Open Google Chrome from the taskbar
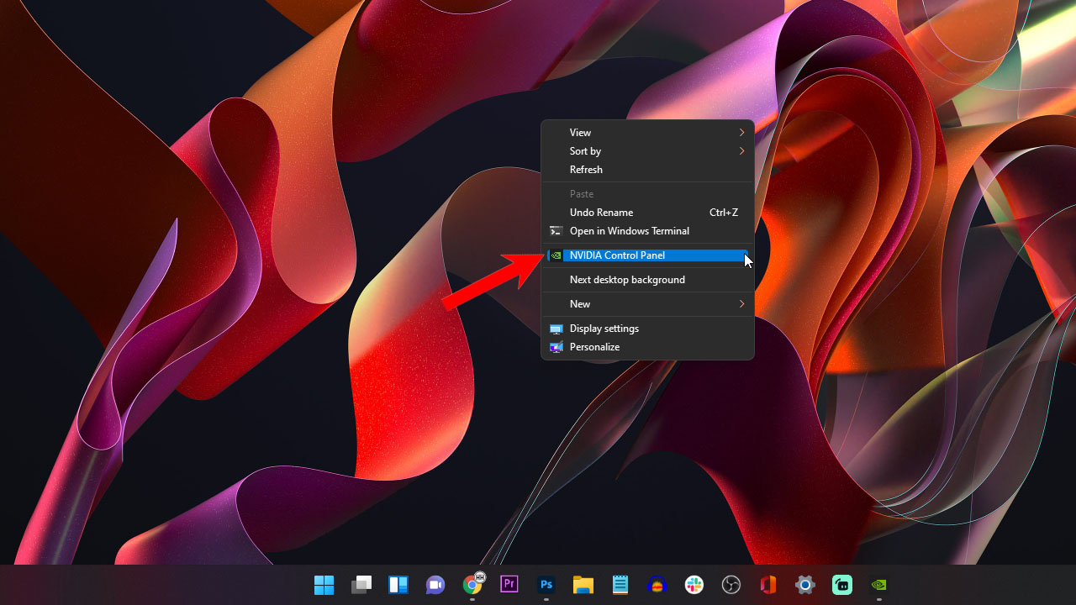This screenshot has height=605, width=1076. [473, 584]
